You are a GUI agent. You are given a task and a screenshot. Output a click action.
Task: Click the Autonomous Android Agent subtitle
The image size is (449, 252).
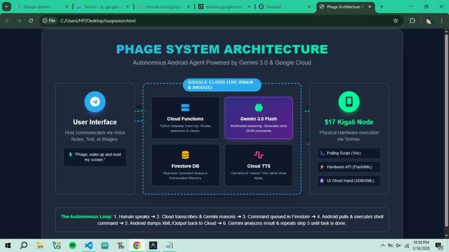[x=222, y=63]
